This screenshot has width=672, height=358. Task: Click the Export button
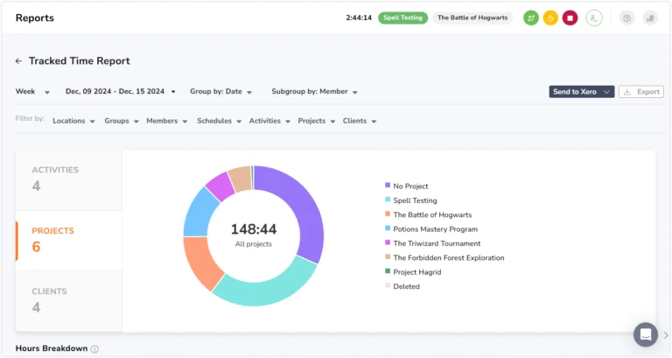pos(641,92)
